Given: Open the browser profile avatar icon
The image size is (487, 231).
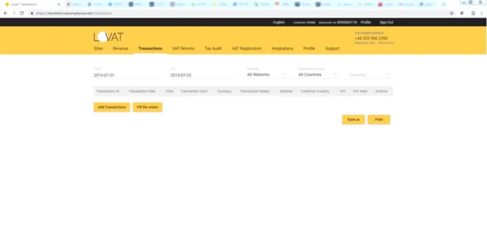Looking at the screenshot, I should [473, 13].
